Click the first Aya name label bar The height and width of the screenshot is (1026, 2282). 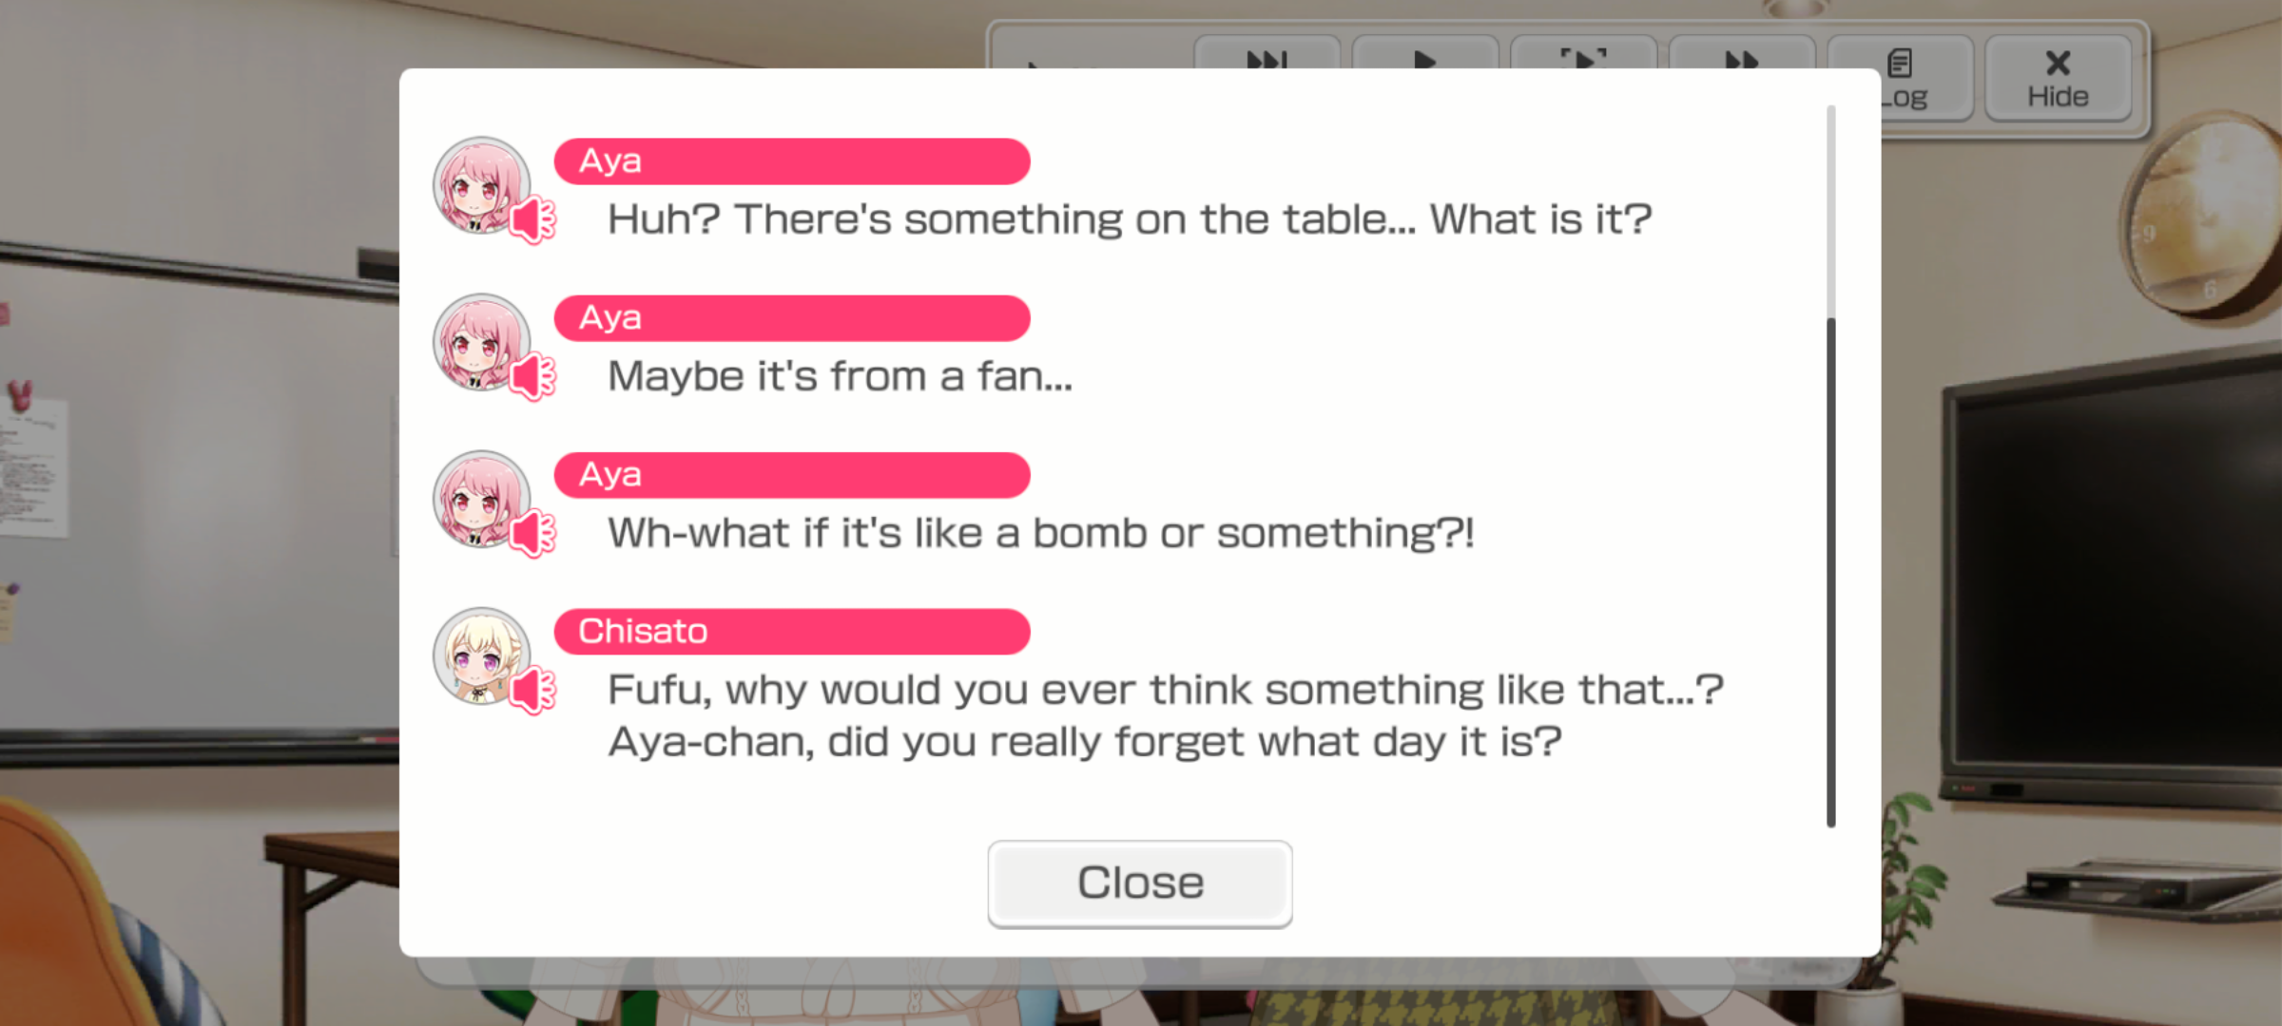coord(792,161)
